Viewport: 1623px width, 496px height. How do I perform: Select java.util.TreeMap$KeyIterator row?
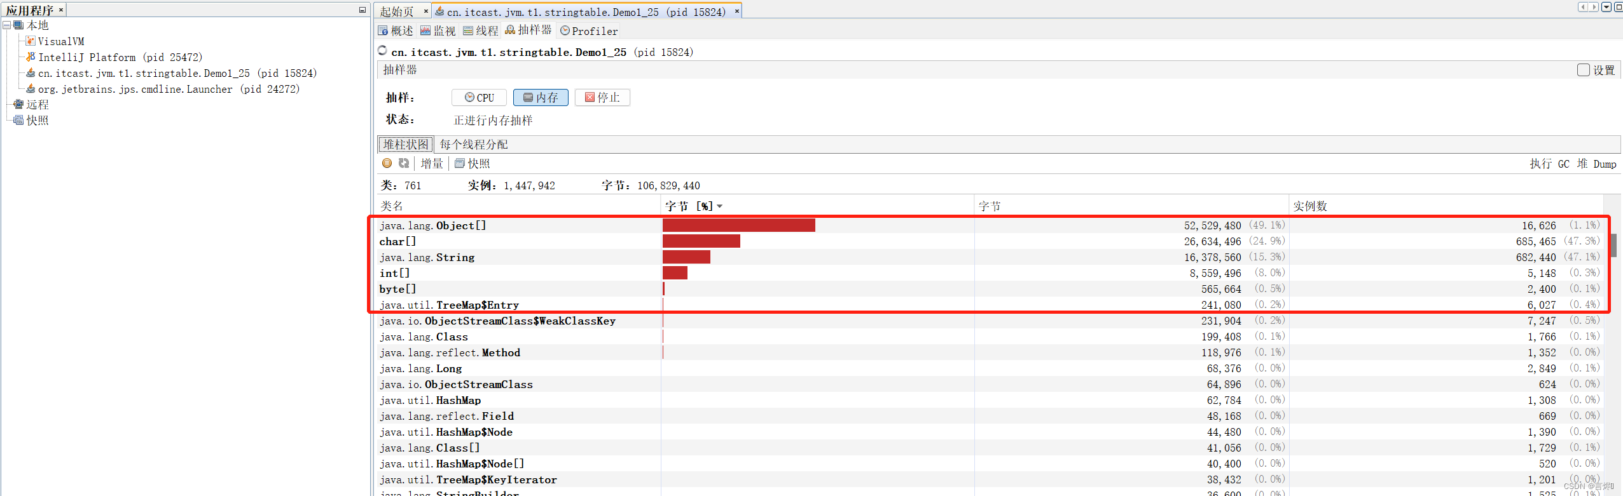[x=990, y=479]
